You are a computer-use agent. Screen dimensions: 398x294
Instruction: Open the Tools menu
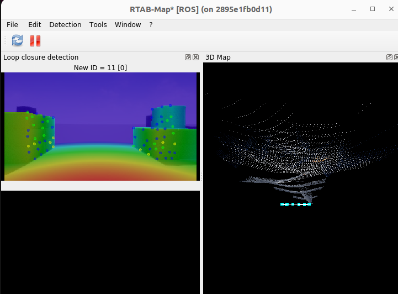pyautogui.click(x=98, y=24)
